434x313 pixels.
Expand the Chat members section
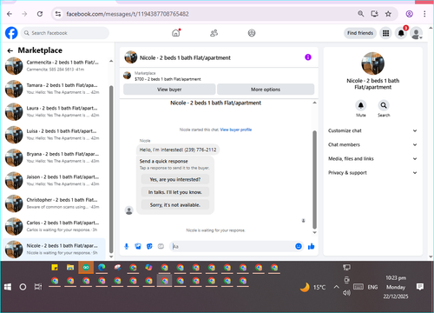pos(372,144)
